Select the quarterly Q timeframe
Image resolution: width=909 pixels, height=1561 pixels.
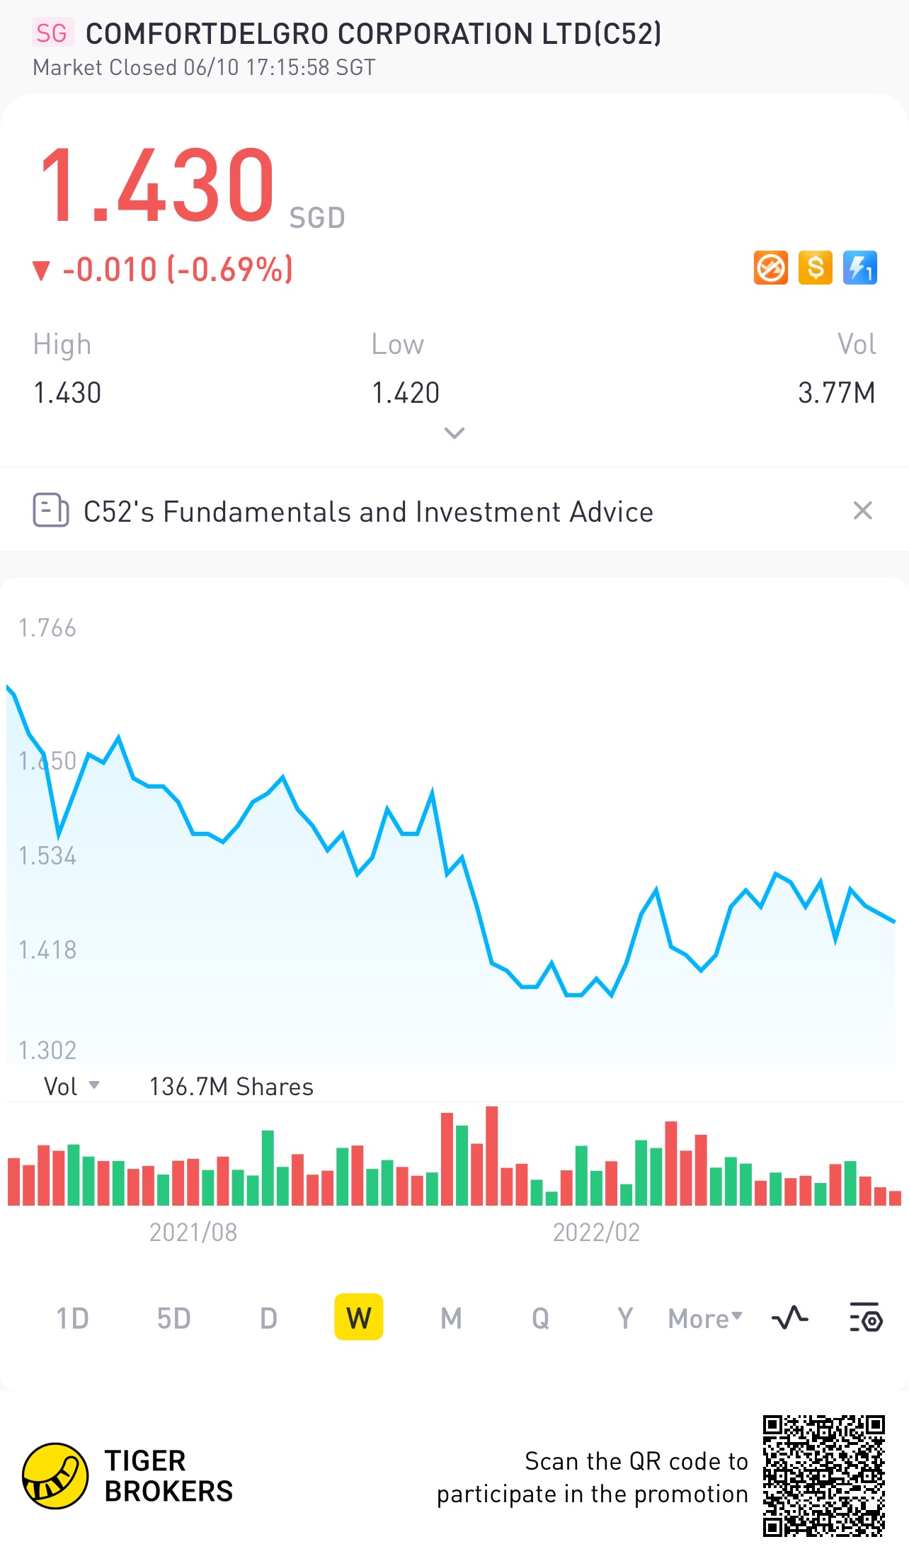click(x=540, y=1318)
